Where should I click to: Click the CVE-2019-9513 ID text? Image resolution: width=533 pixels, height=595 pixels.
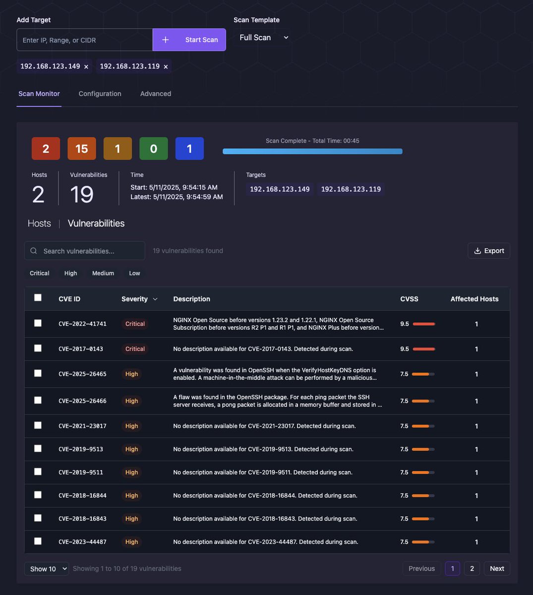(81, 449)
